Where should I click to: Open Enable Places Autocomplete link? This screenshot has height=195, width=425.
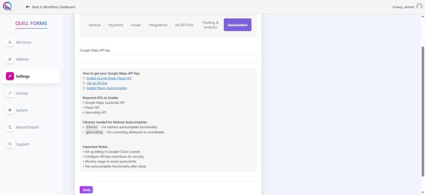(x=107, y=88)
